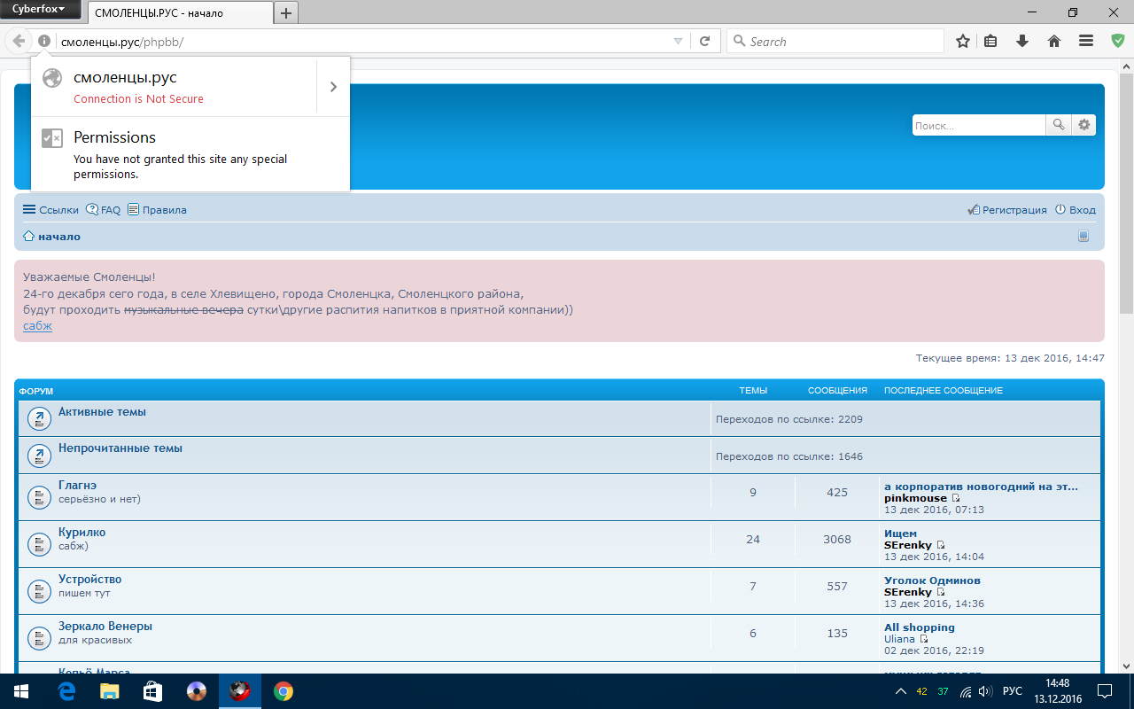Open the Регистрация link
The height and width of the screenshot is (709, 1134).
[1014, 210]
